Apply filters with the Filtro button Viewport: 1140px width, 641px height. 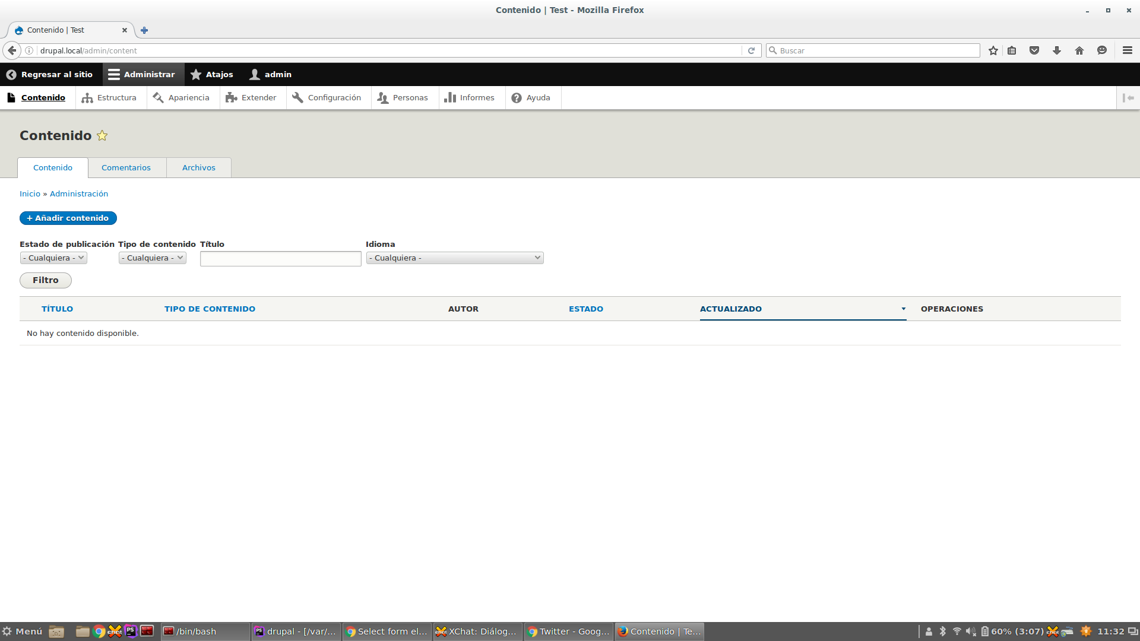coord(46,280)
